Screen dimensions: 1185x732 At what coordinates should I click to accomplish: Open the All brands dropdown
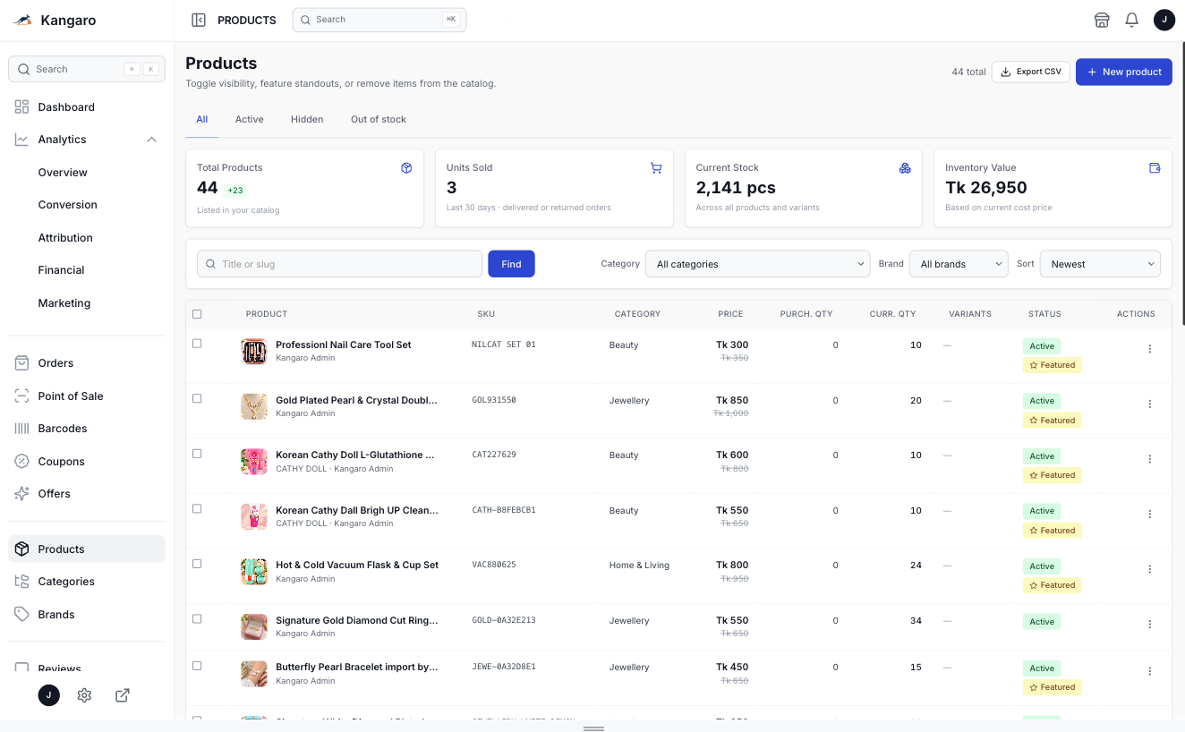(x=959, y=264)
